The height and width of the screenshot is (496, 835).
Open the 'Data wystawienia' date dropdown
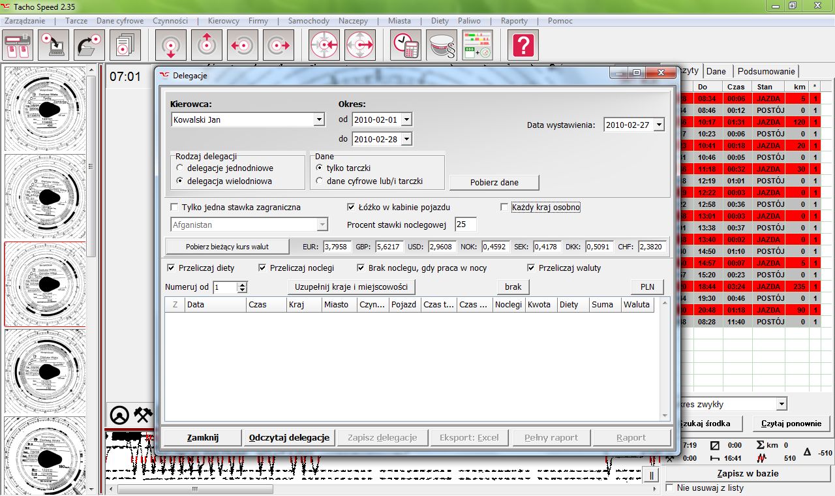click(658, 125)
